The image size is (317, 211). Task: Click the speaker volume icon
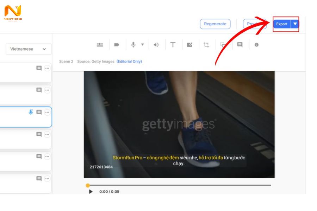(156, 45)
